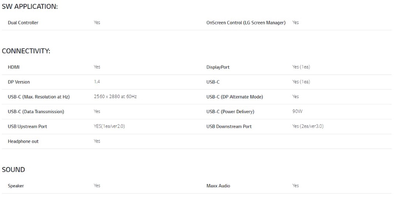Click the SW APPLICATION section heading
Screen dimensions: 399x198
(x=30, y=7)
